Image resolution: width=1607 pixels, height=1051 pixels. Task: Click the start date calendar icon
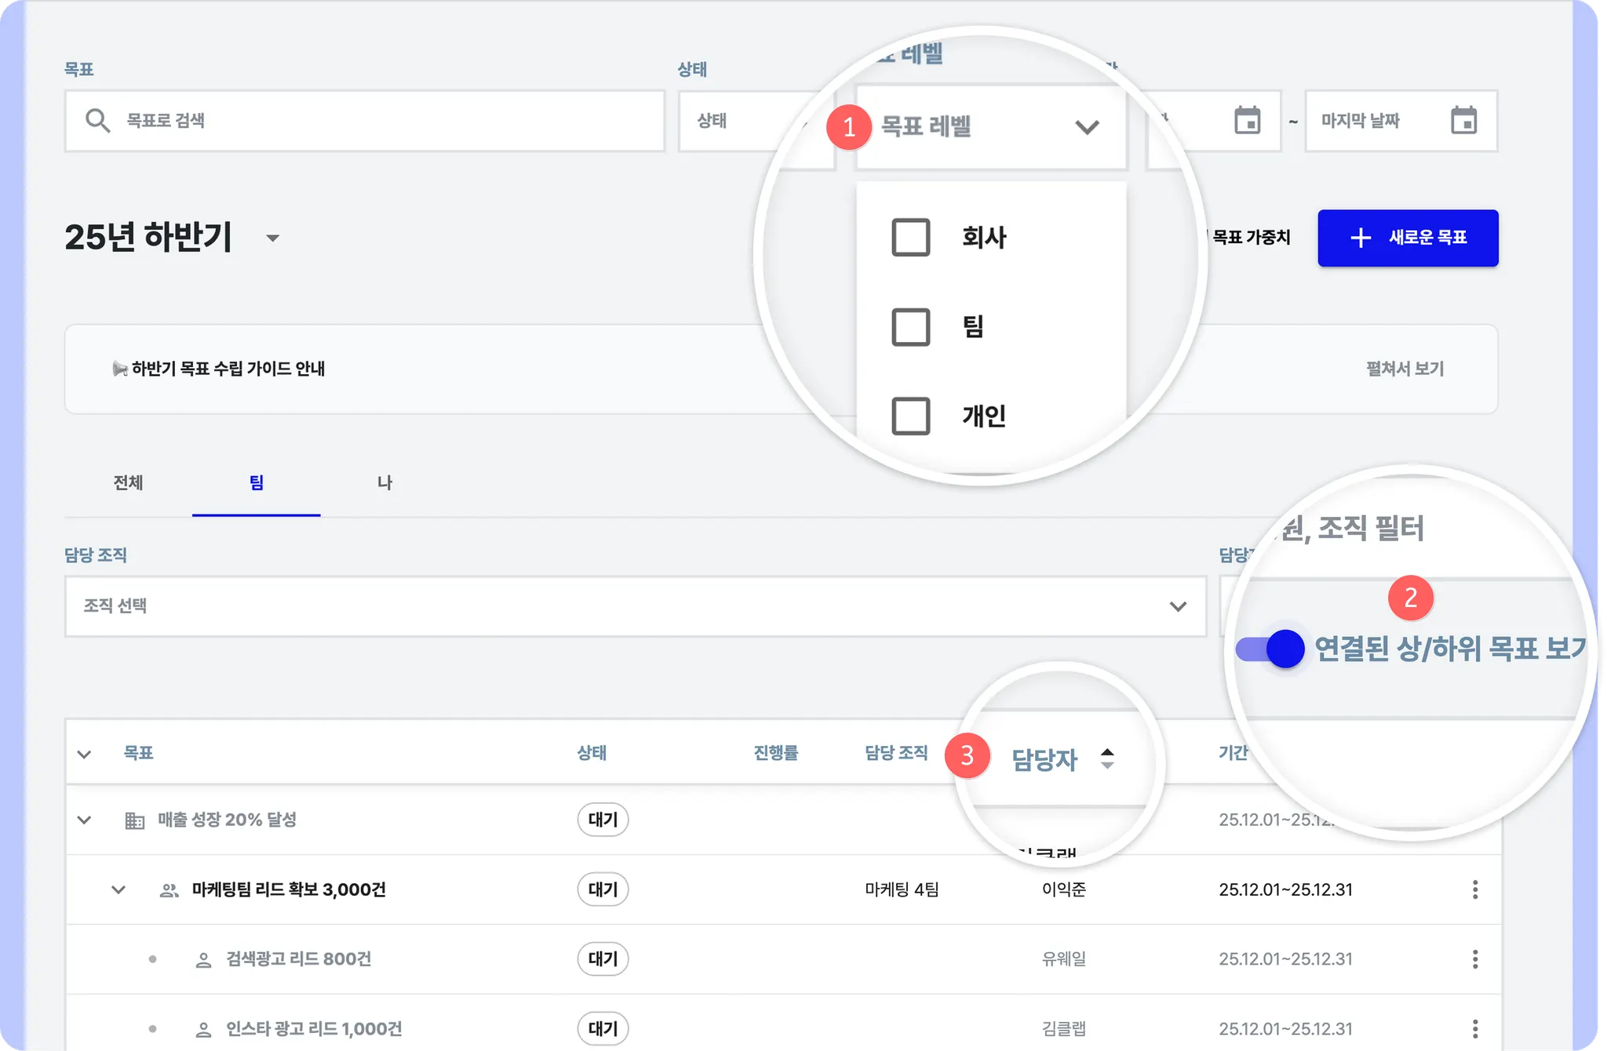tap(1247, 121)
